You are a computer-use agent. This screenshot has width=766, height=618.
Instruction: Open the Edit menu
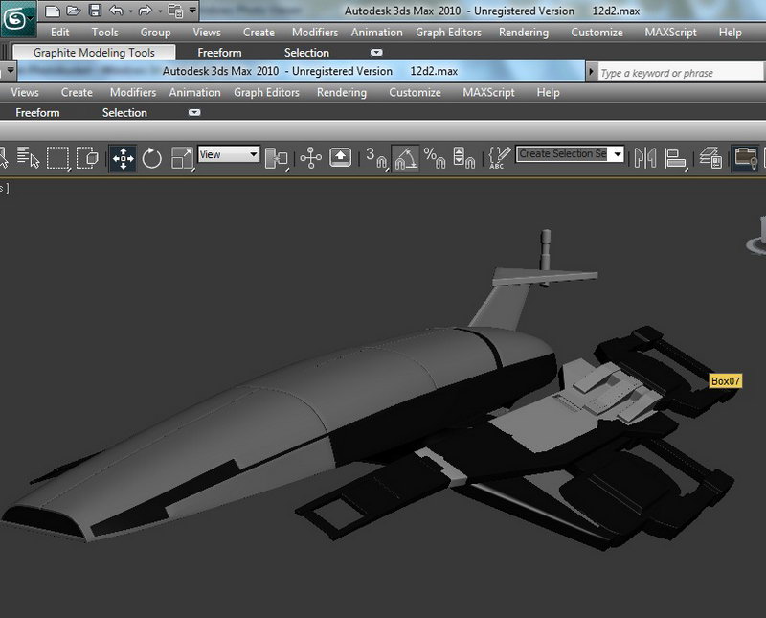pyautogui.click(x=59, y=33)
